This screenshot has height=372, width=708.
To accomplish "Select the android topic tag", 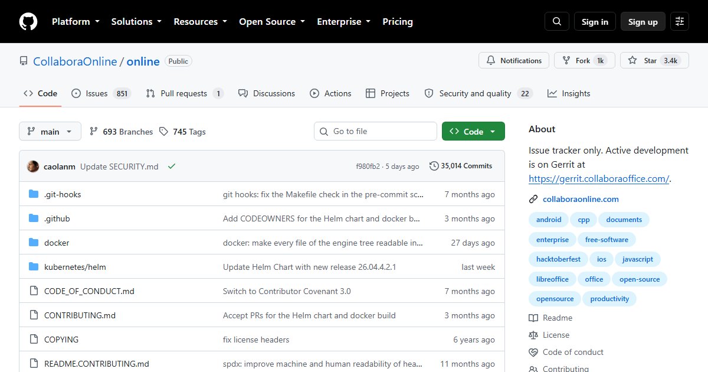I will [x=549, y=220].
